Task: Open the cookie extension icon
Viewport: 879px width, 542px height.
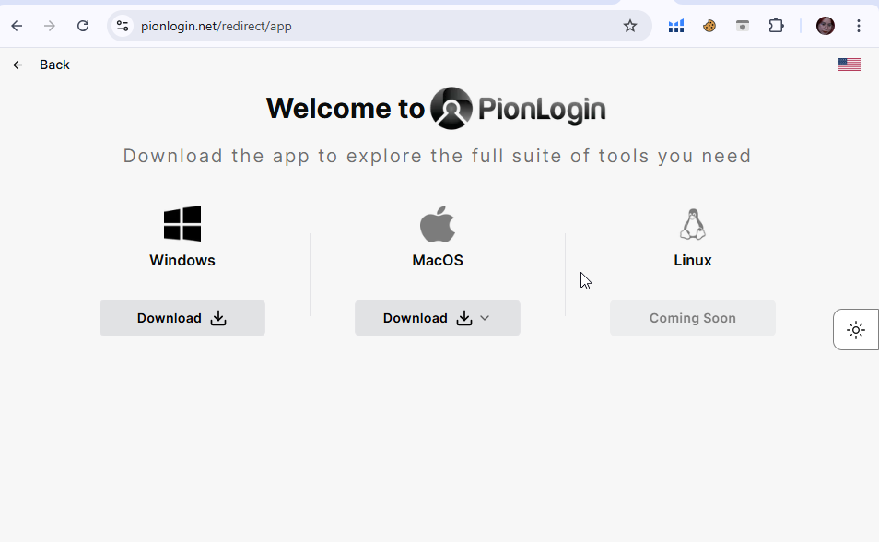Action: coord(709,26)
